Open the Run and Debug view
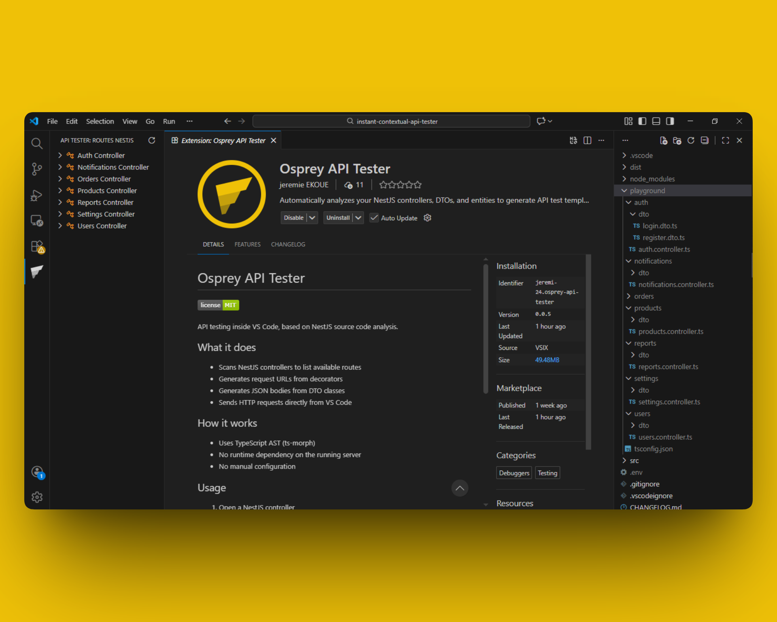777x622 pixels. tap(37, 195)
